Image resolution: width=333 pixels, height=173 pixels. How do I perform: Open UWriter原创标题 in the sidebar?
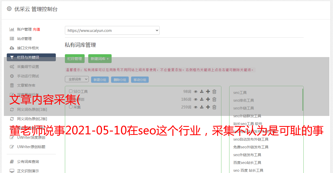(31, 147)
